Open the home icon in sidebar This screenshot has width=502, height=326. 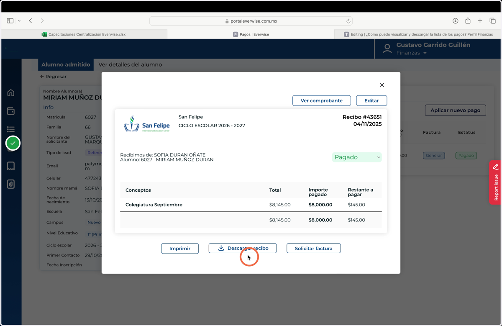click(x=11, y=93)
